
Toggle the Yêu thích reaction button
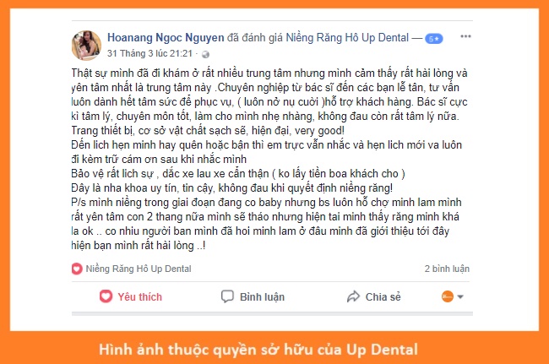pos(131,296)
